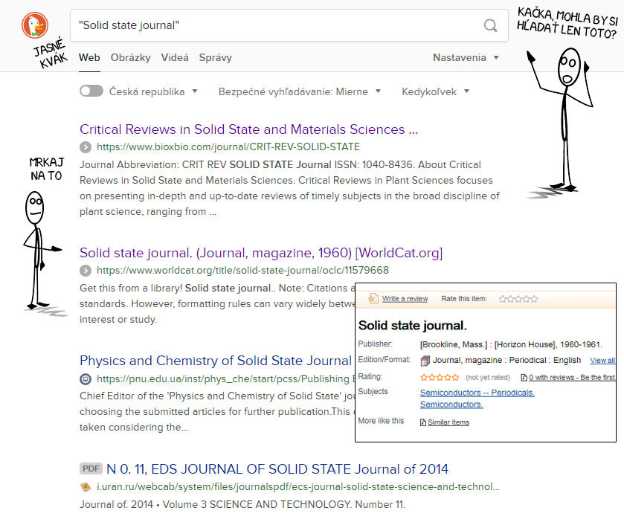Switch to the Videá tab
624x525 pixels.
175,57
